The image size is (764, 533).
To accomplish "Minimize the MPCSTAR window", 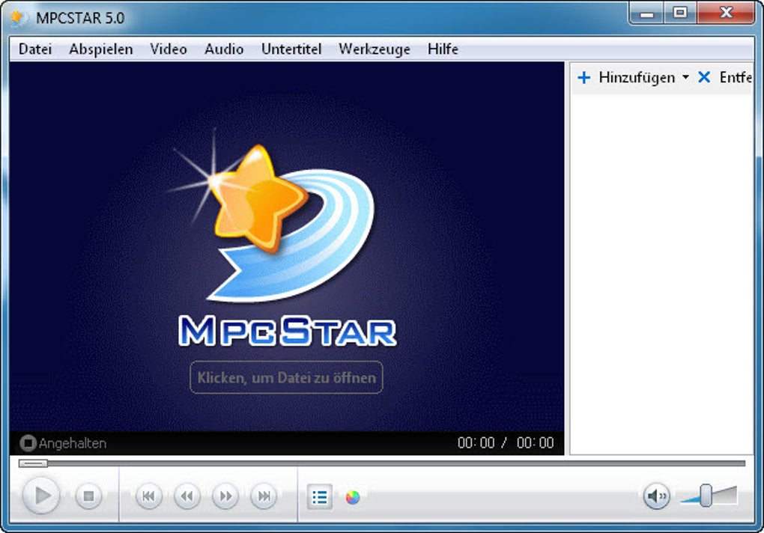I will [x=646, y=13].
